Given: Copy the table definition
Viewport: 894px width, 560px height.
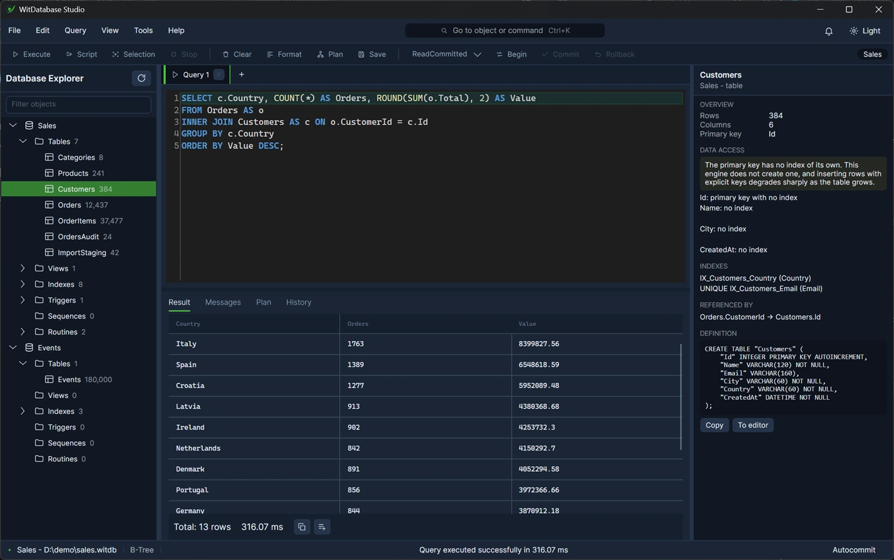Looking at the screenshot, I should (715, 425).
